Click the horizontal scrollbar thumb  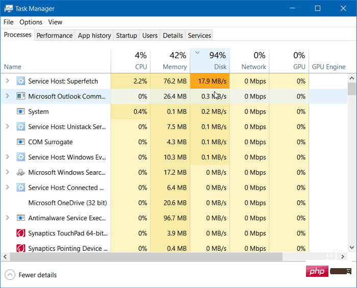146,257
